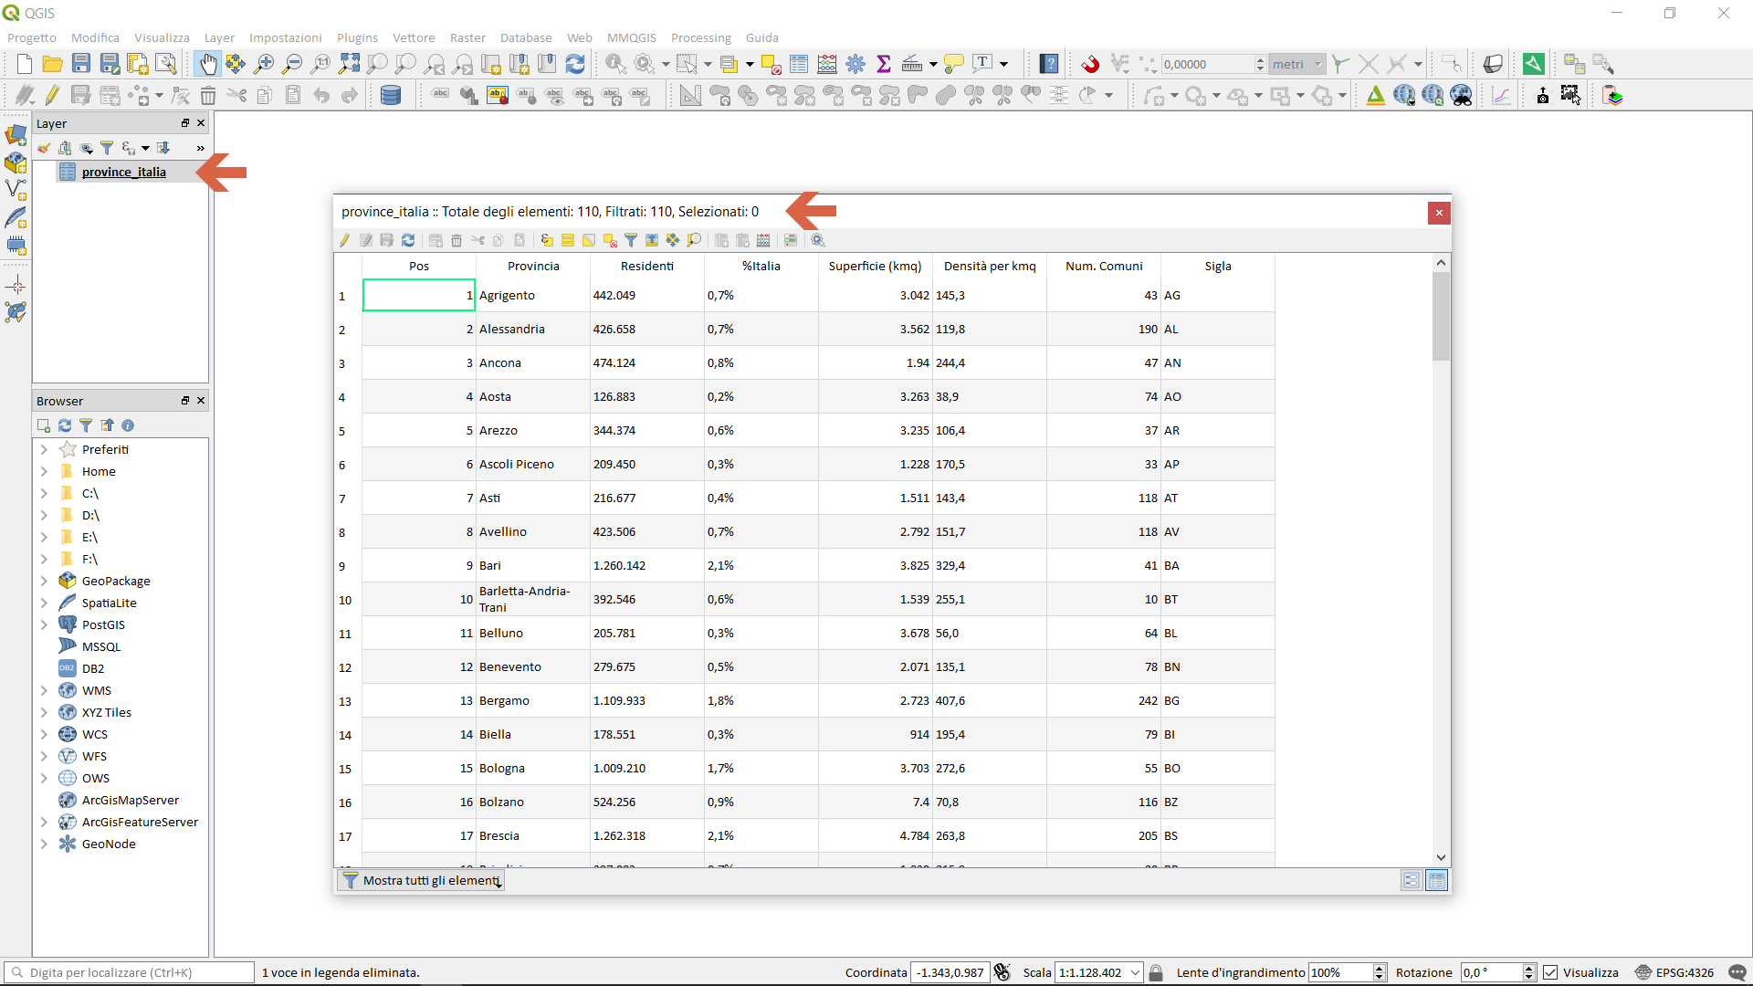
Task: Toggle the Visualizza render checkbox
Action: 1550,972
